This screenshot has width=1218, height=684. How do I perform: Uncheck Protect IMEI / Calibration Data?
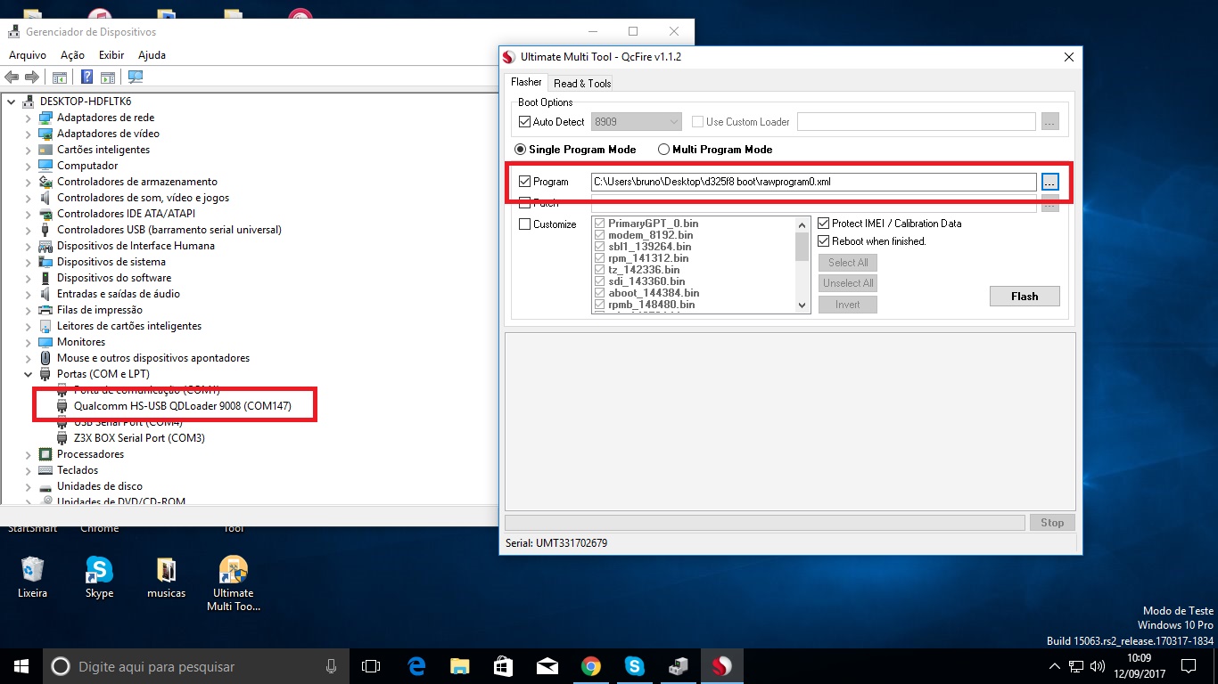(824, 224)
